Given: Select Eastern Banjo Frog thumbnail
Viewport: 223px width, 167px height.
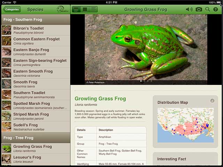Looking at the screenshot, I should (6, 52).
